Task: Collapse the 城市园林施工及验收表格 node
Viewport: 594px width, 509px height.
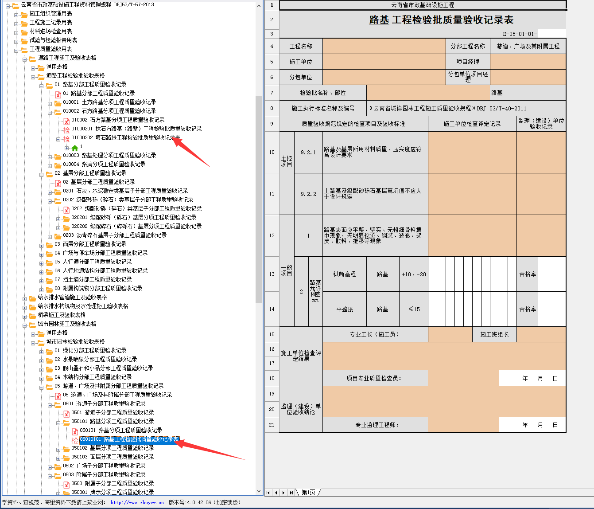Action: (x=24, y=325)
